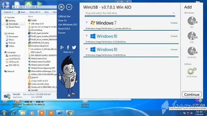Viewport: 207px width, 116px height.
Task: Open the Forum link
Action: [62, 33]
